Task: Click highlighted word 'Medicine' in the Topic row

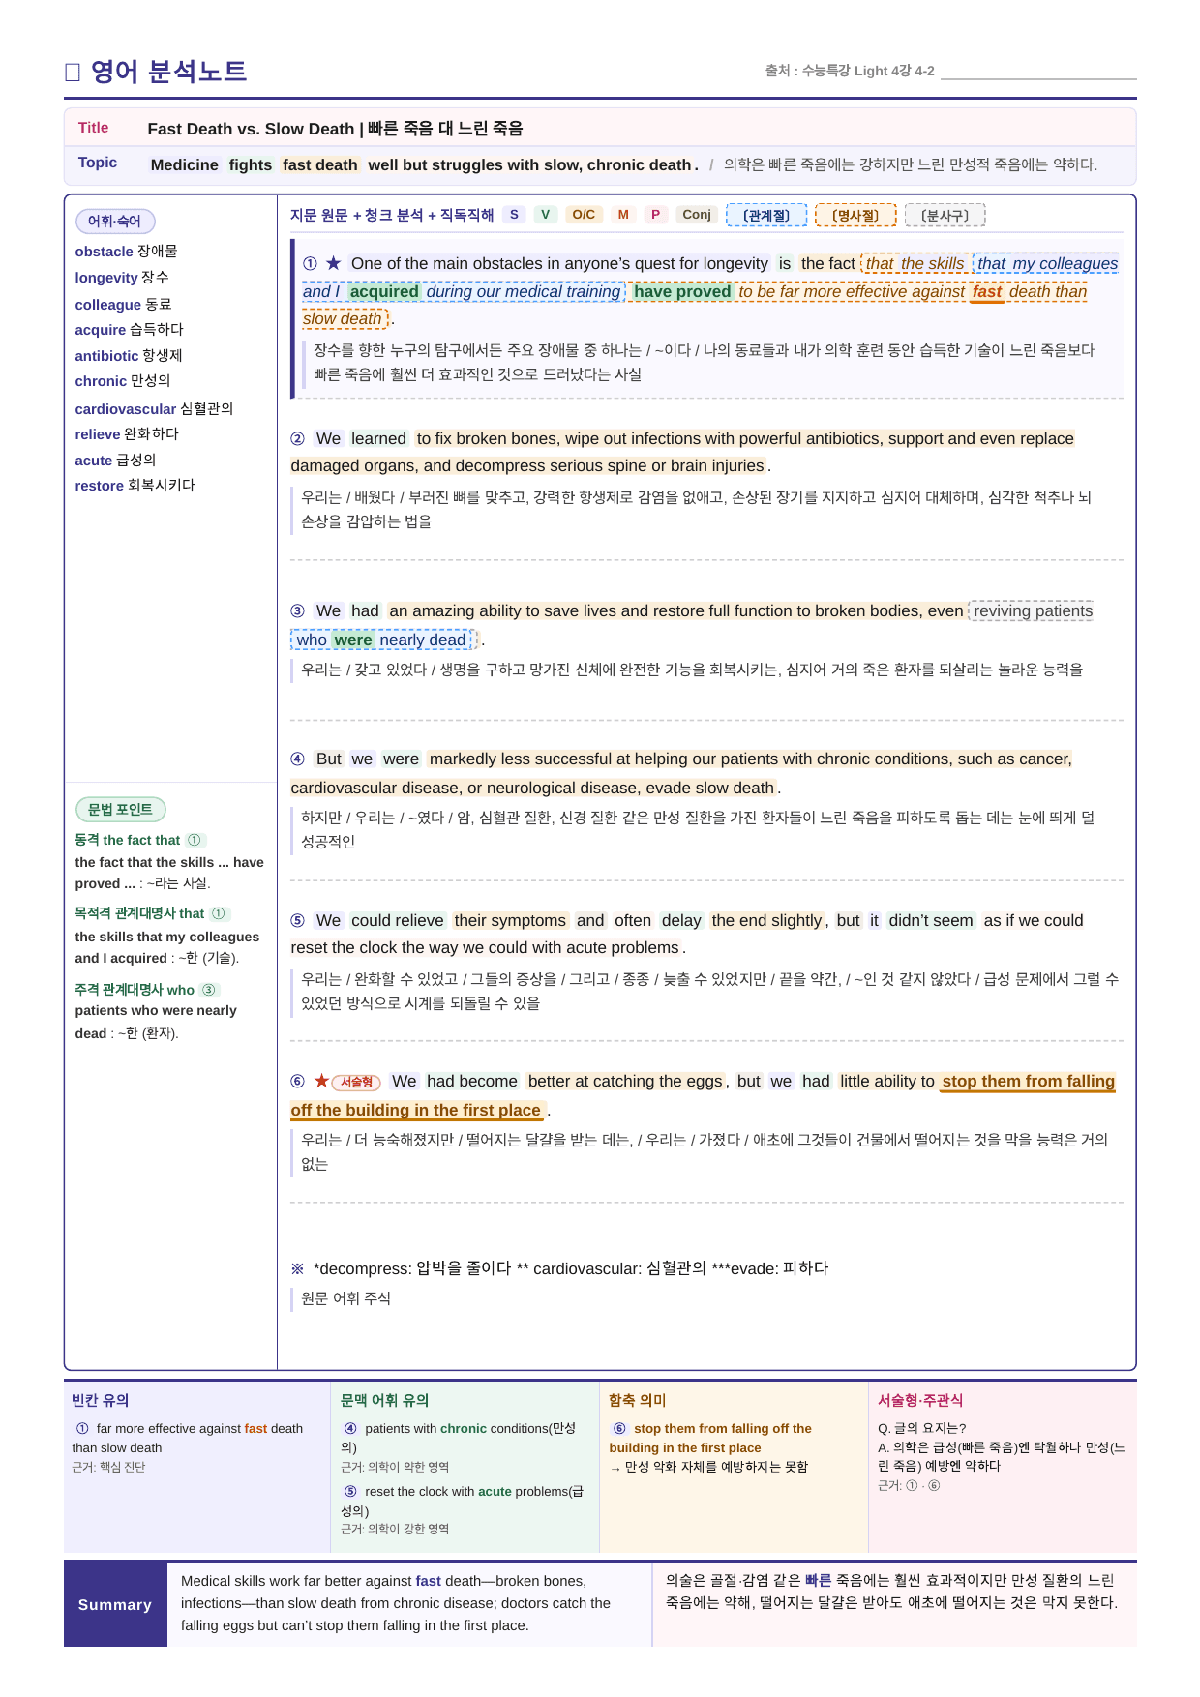Action: [x=185, y=165]
